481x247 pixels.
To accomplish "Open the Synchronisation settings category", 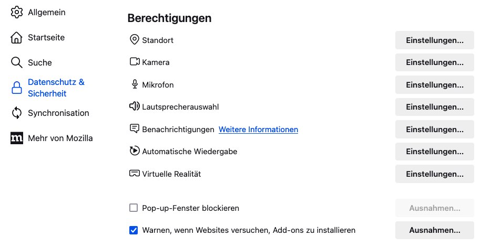I will [58, 113].
